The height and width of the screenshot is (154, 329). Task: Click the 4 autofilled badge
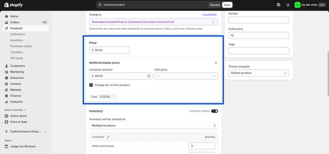click(x=209, y=15)
